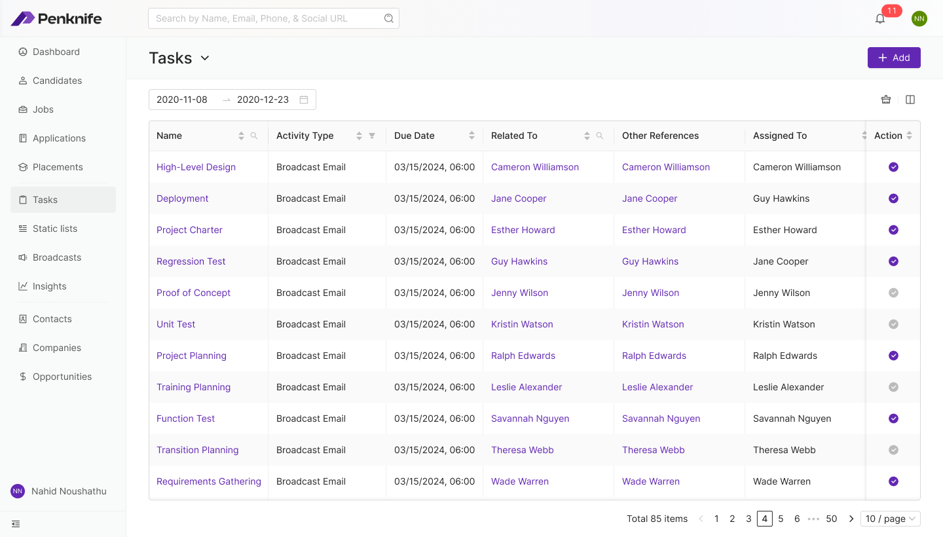Open Esther Howard link in Related To

coord(523,230)
